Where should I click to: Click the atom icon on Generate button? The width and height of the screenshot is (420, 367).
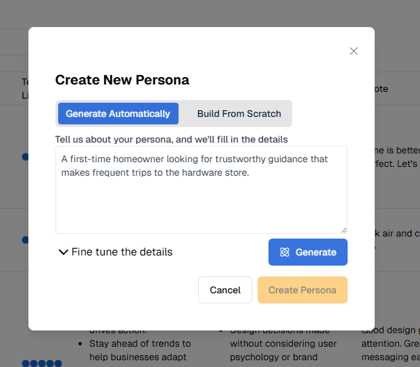point(285,252)
